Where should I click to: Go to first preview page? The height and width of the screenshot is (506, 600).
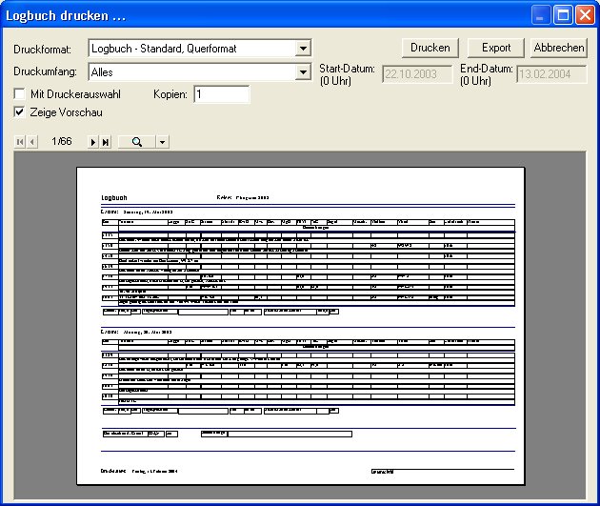(x=20, y=142)
